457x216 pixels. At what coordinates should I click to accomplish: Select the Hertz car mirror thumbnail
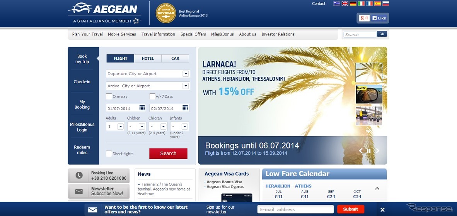(x=369, y=94)
